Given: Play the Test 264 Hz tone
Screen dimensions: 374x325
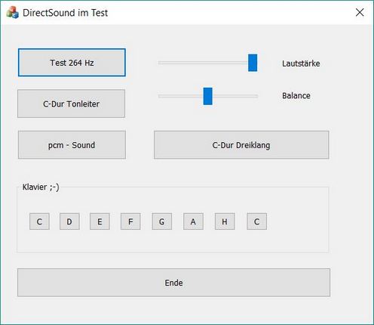Looking at the screenshot, I should tap(72, 63).
